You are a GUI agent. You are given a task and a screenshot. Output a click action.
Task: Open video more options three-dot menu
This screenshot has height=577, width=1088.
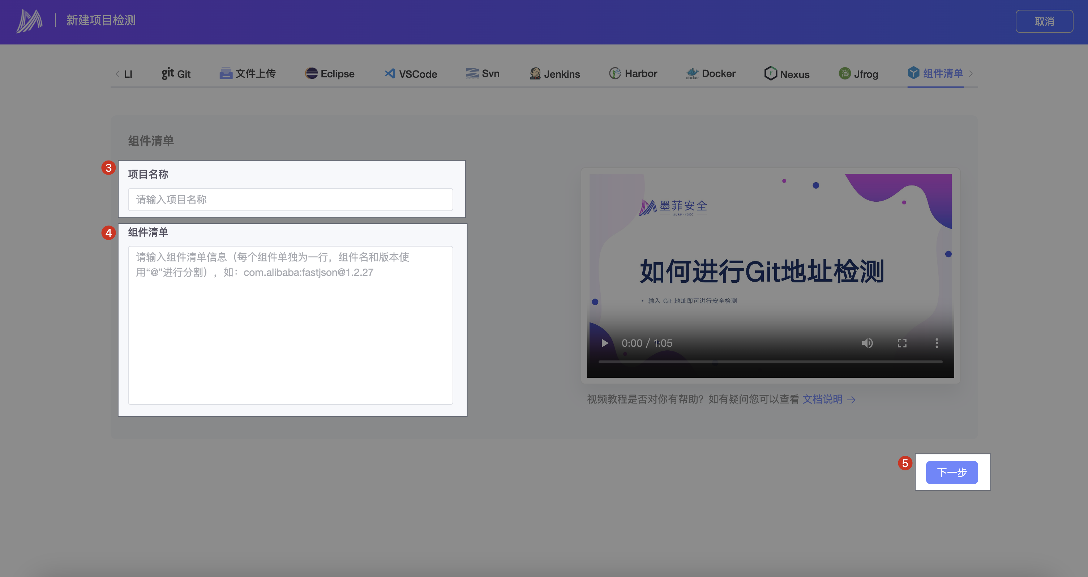point(937,343)
